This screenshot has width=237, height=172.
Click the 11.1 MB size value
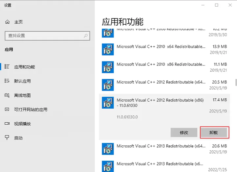(220, 64)
